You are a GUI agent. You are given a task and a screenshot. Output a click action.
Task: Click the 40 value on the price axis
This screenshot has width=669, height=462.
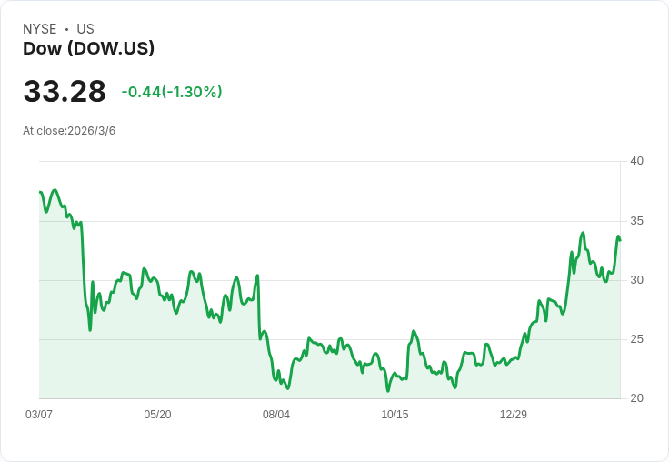tap(636, 161)
